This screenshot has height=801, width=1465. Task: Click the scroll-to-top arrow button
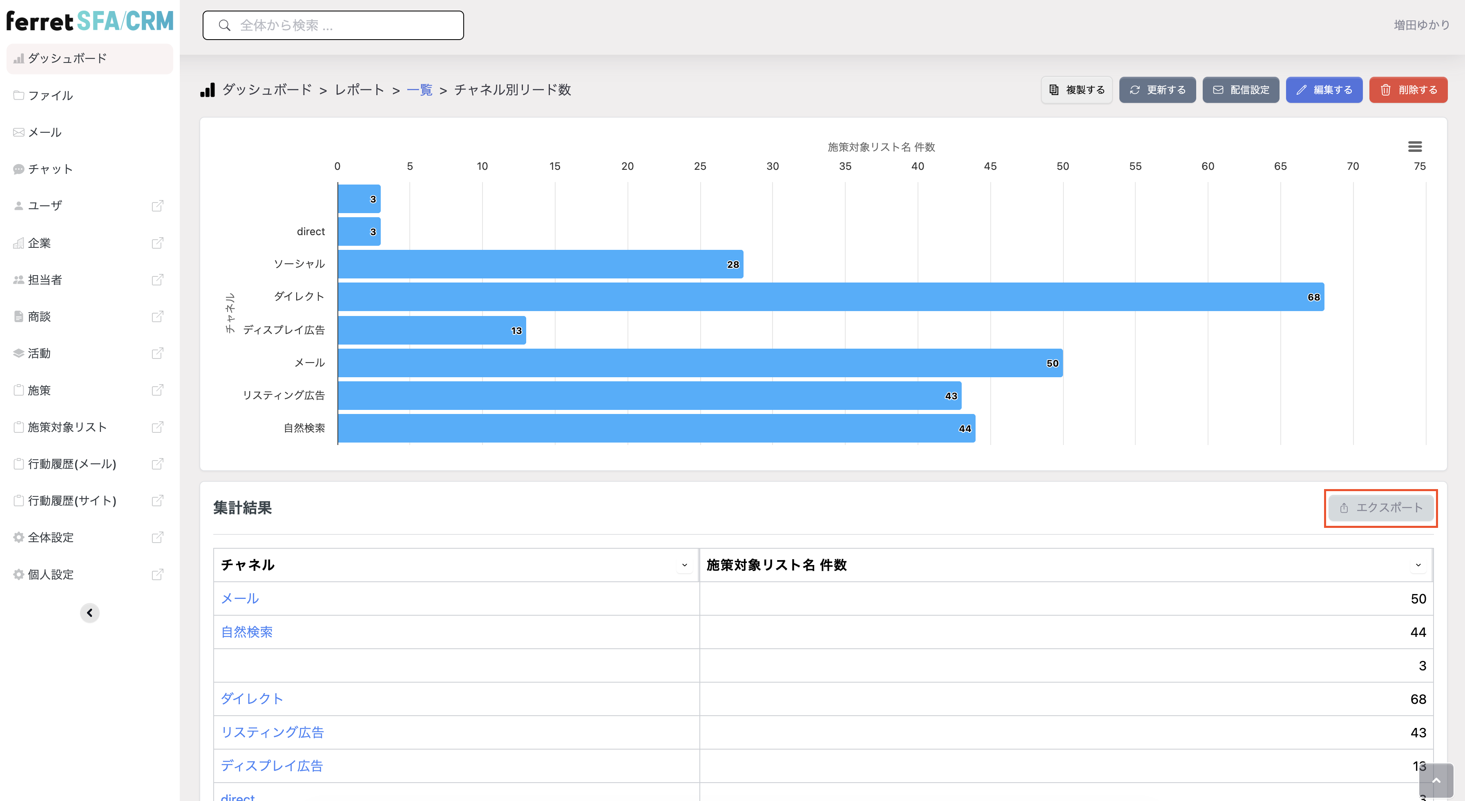(x=1436, y=781)
